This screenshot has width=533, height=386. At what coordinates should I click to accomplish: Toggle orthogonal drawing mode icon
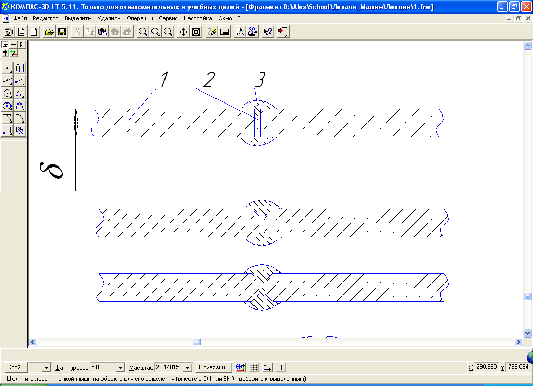coord(281,367)
